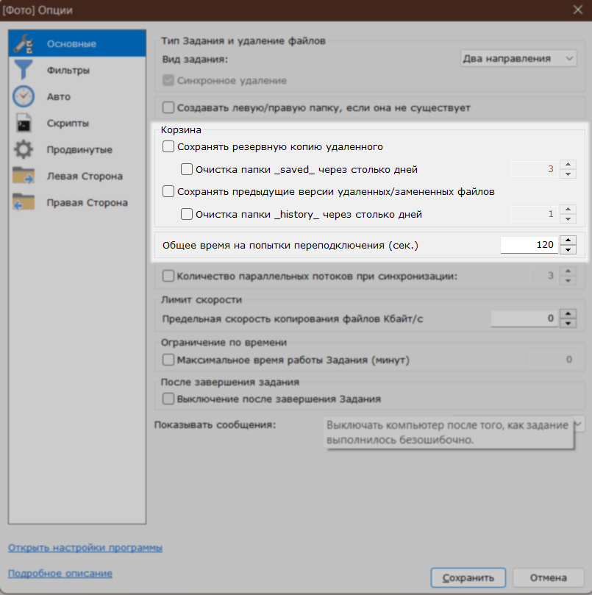The height and width of the screenshot is (595, 592).
Task: Check 'Выключение после завершения Задания'
Action: coord(168,399)
